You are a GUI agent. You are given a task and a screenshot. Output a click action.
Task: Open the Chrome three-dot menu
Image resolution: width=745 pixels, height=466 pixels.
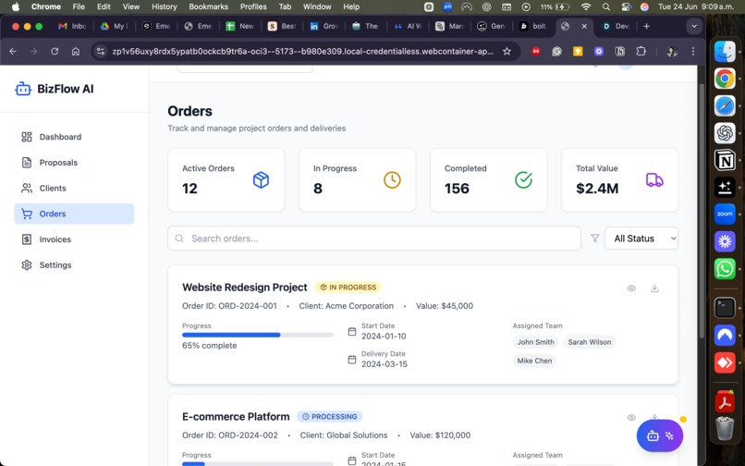pos(693,52)
